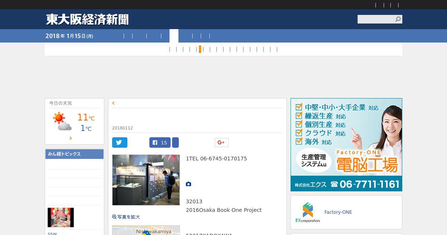Click the orange back chevron above article
Image resolution: width=447 pixels, height=235 pixels.
113,103
